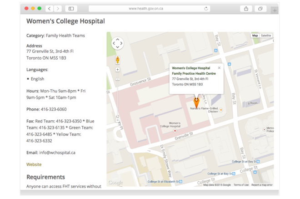The width and height of the screenshot is (300, 199).
Task: Click the address bar showing www.health.gov.on.ca
Action: pyautogui.click(x=149, y=9)
